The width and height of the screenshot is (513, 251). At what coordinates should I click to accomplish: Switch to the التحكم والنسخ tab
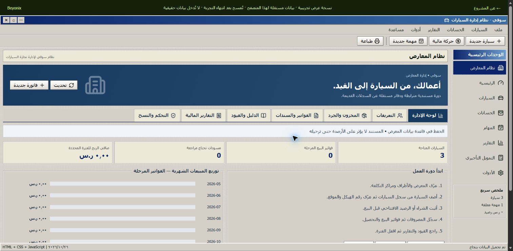click(x=157, y=115)
